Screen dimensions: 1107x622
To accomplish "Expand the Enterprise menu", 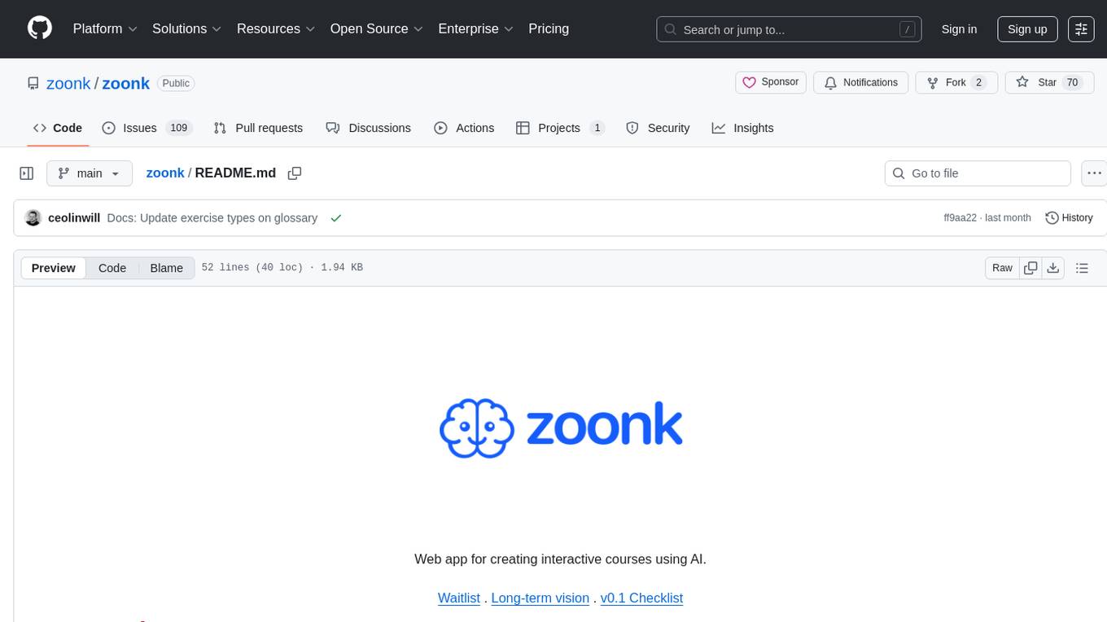I will point(475,28).
